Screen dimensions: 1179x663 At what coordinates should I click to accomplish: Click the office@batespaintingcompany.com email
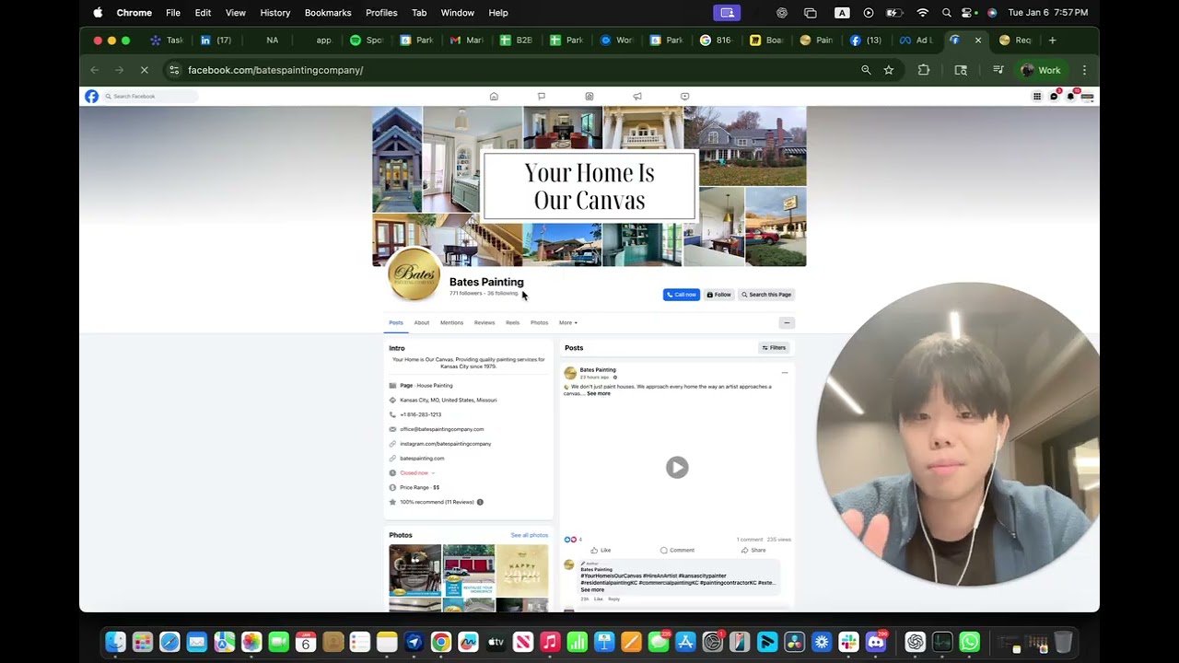tap(442, 429)
